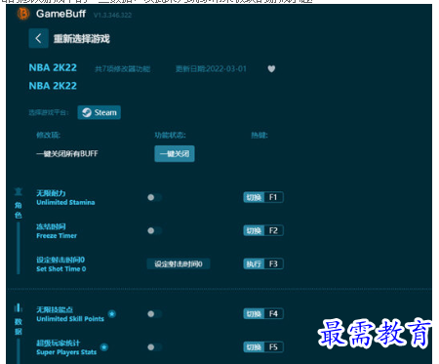Toggle Super Players Stats switch

[x=154, y=347]
